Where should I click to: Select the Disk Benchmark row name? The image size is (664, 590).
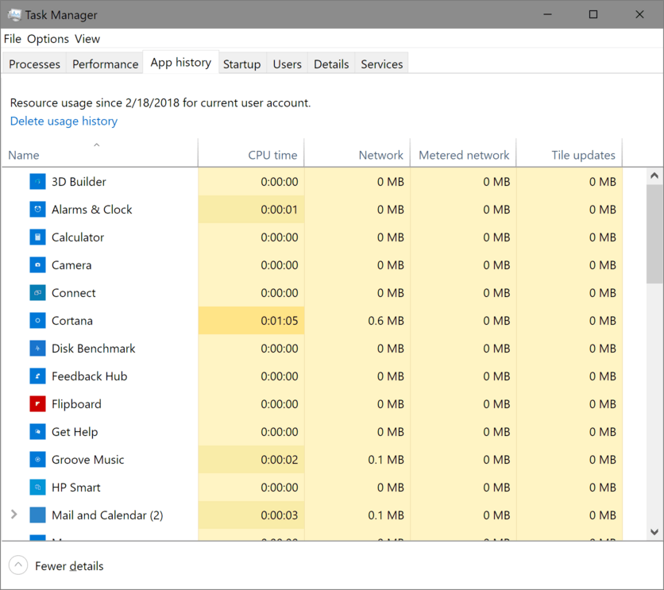tap(94, 349)
